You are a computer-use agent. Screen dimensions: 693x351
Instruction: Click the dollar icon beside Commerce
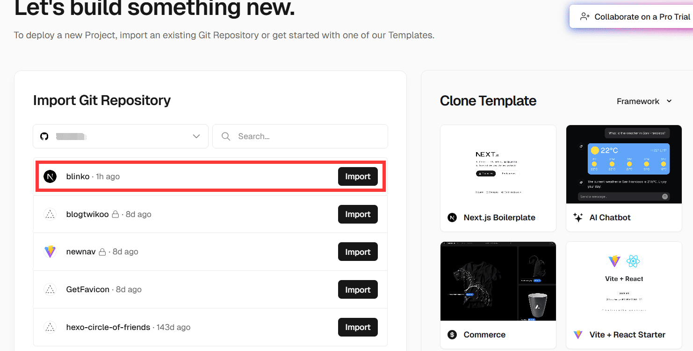[452, 335]
